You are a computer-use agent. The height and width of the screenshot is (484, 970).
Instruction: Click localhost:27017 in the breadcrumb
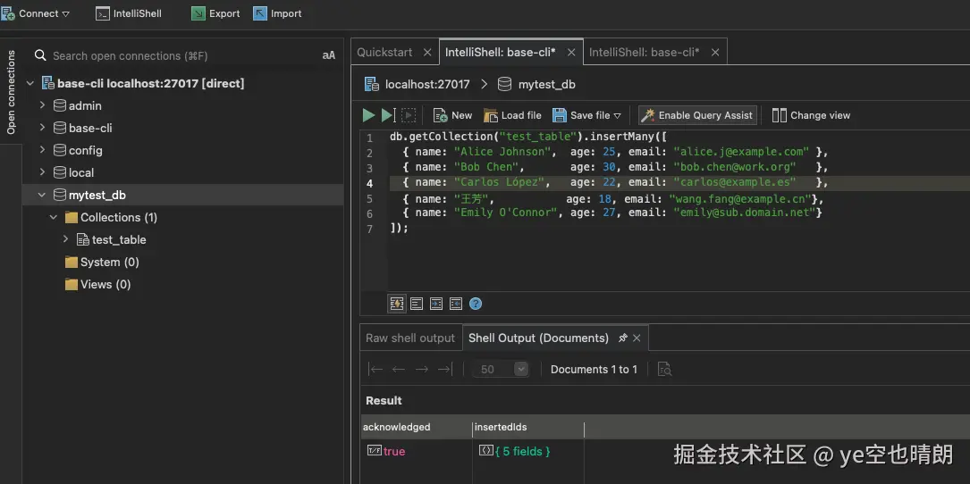426,84
